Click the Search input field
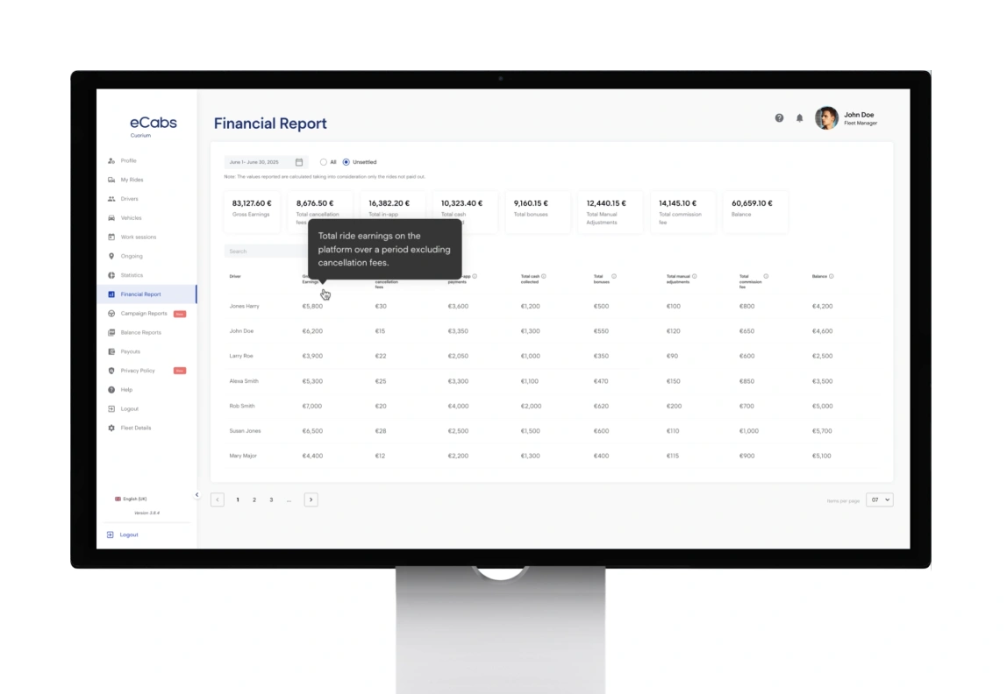Image resolution: width=1007 pixels, height=694 pixels. point(263,251)
